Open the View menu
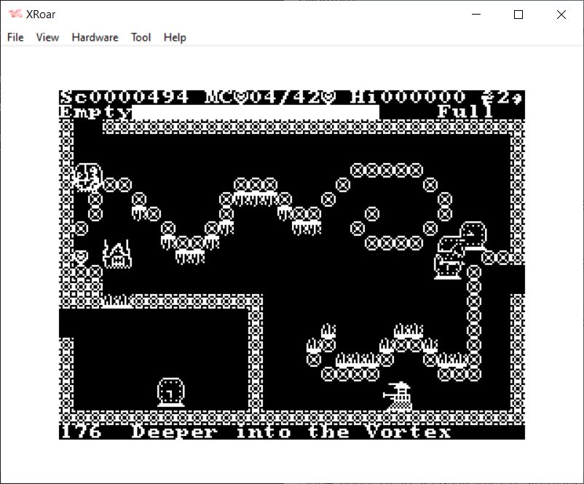The height and width of the screenshot is (484, 584). click(47, 37)
